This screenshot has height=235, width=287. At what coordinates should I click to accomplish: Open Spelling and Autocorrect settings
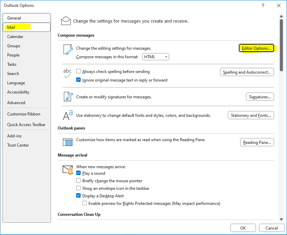pos(247,72)
